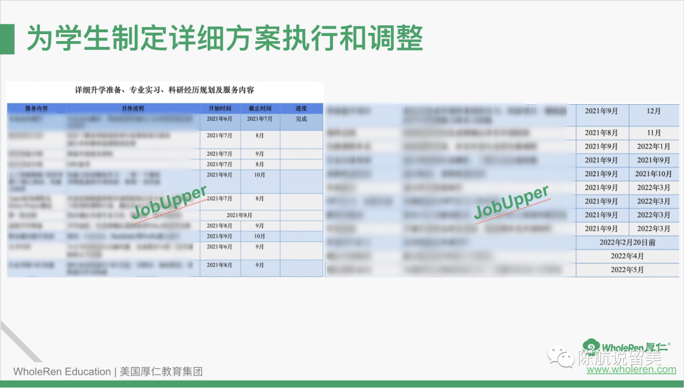Click the JobUpper watermark on the left table
684x388 pixels.
(169, 203)
